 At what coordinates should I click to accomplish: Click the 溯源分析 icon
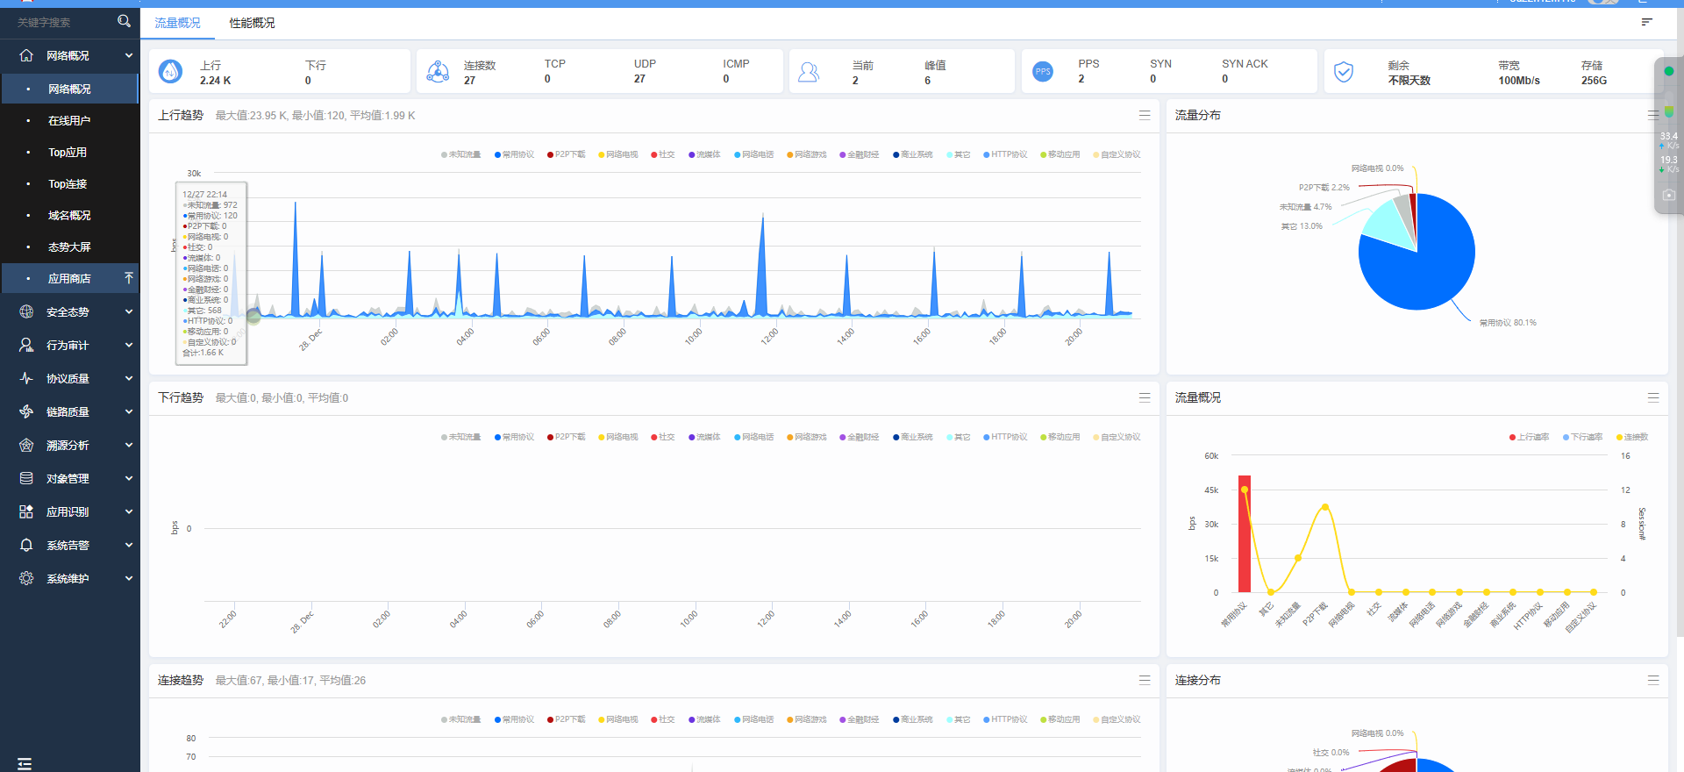pyautogui.click(x=26, y=445)
